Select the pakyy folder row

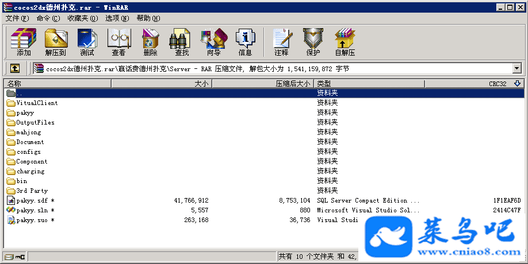point(265,113)
